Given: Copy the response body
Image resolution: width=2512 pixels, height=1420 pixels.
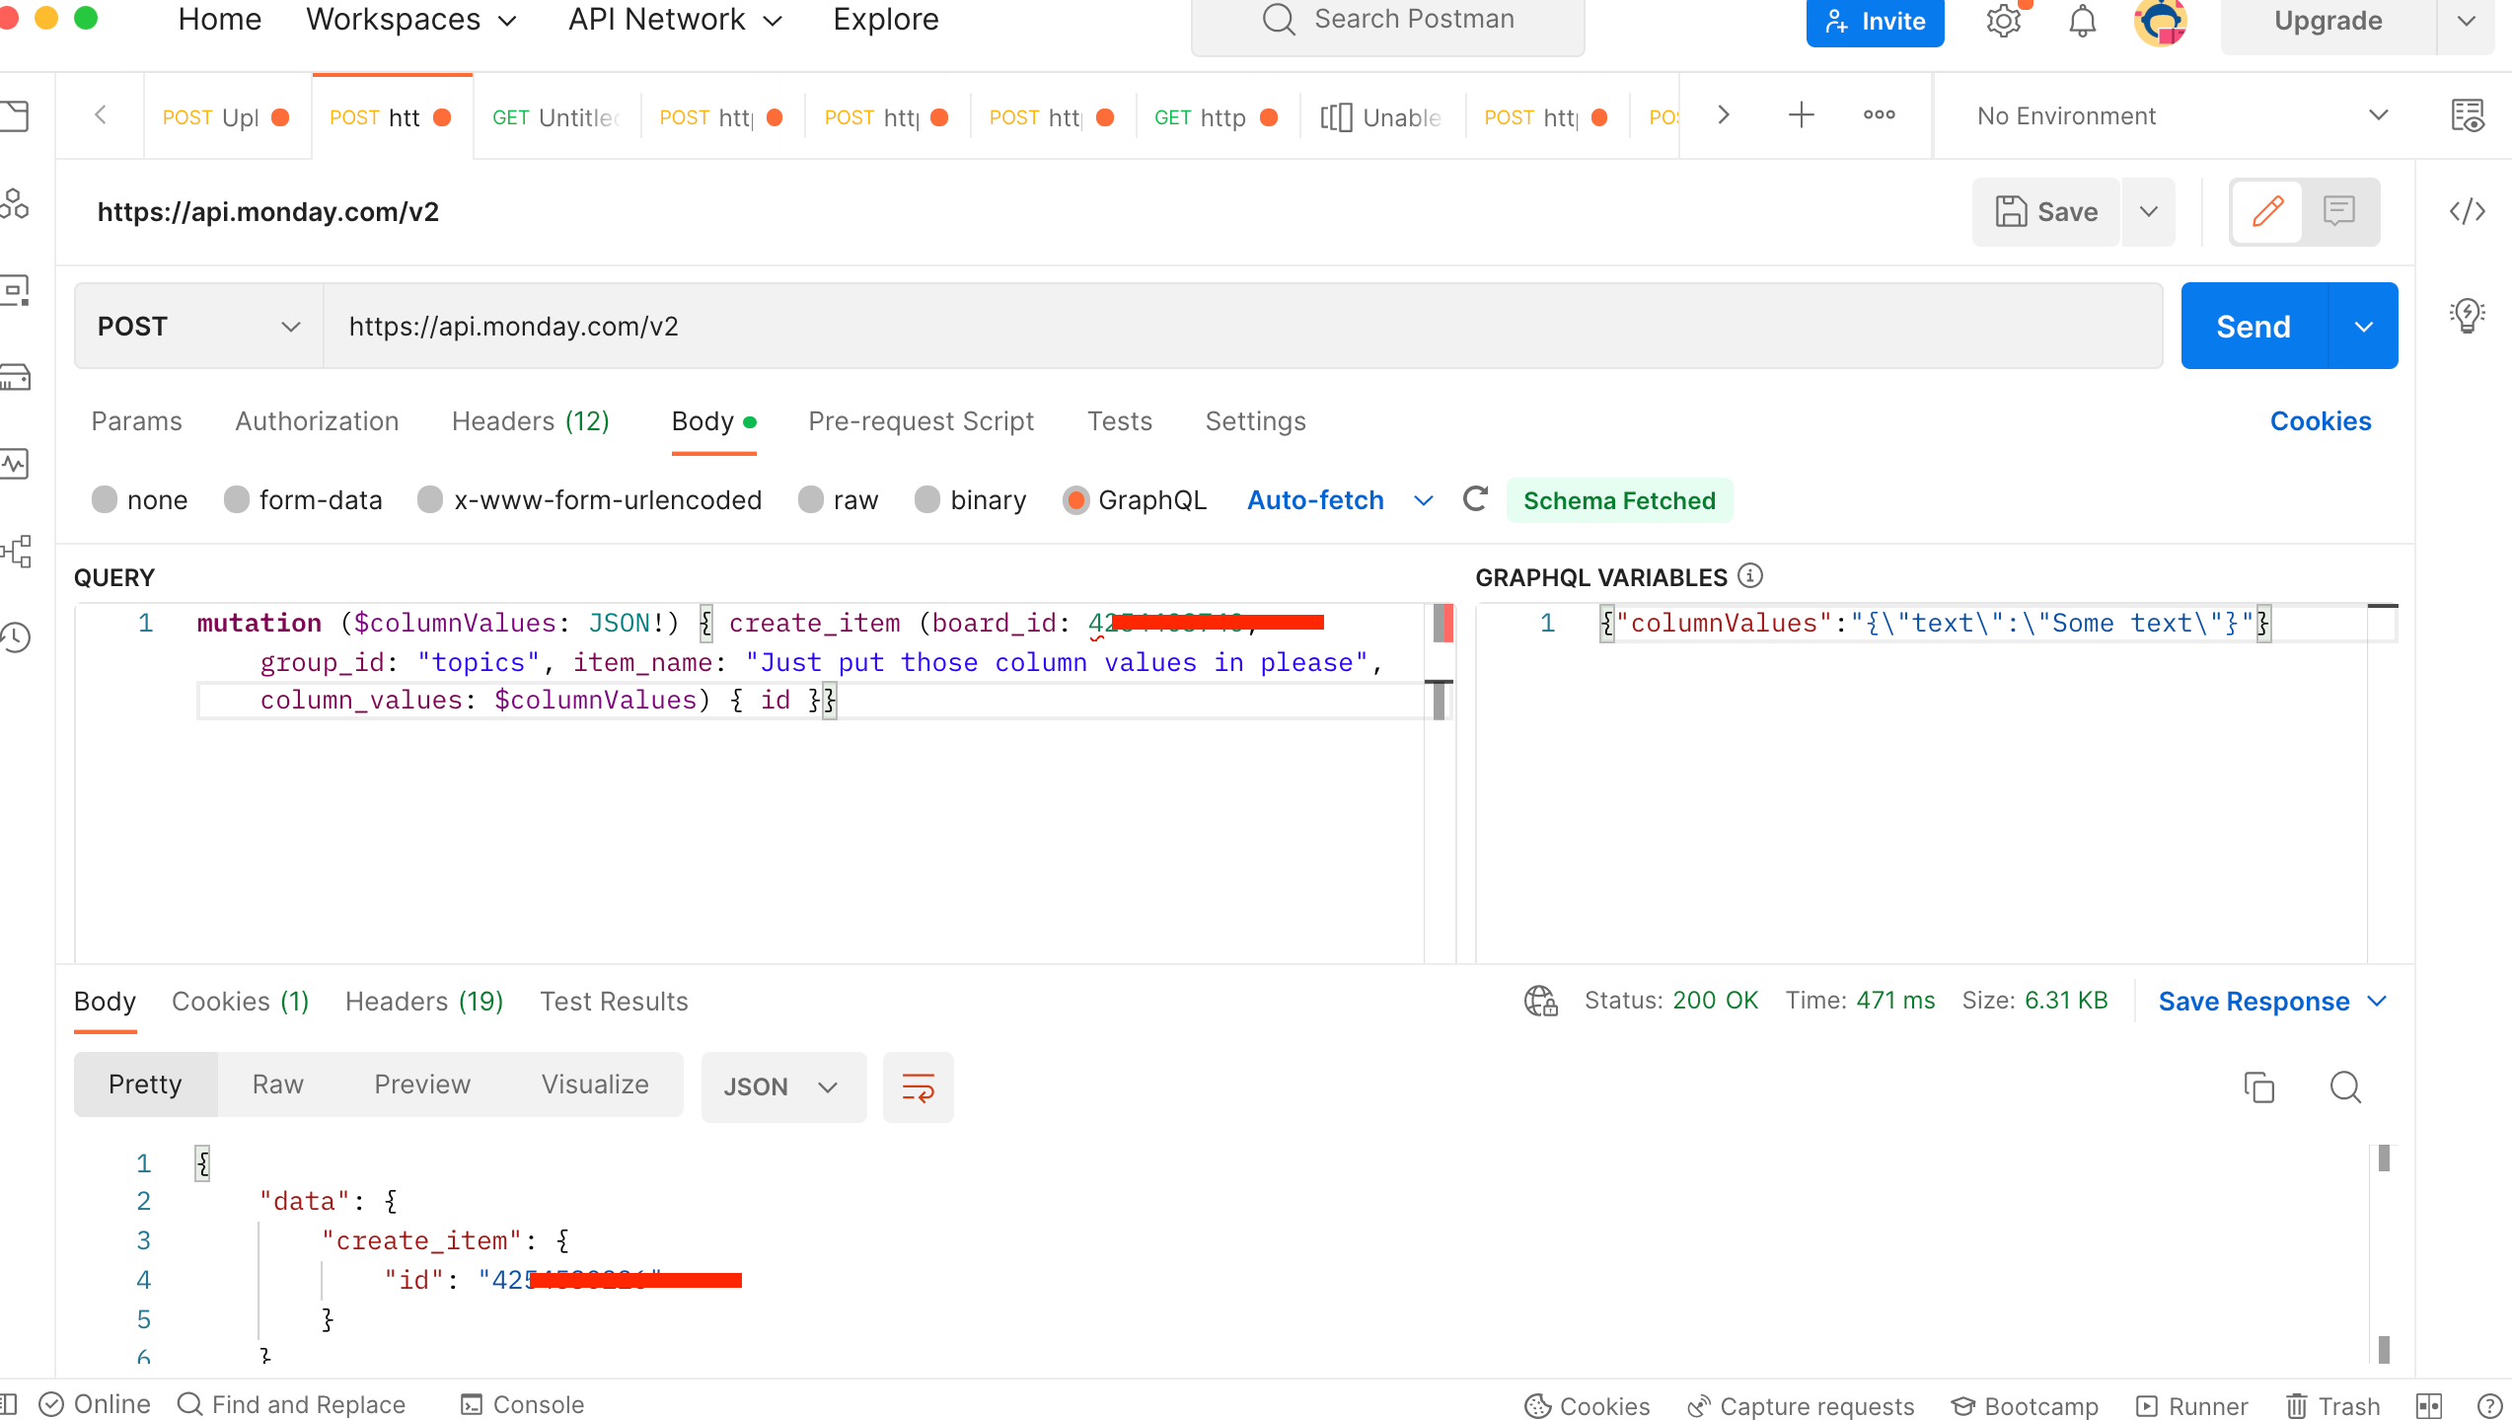Looking at the screenshot, I should point(2258,1086).
